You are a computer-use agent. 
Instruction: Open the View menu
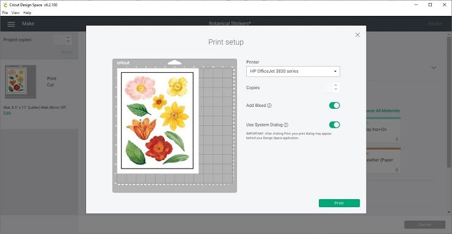point(15,13)
